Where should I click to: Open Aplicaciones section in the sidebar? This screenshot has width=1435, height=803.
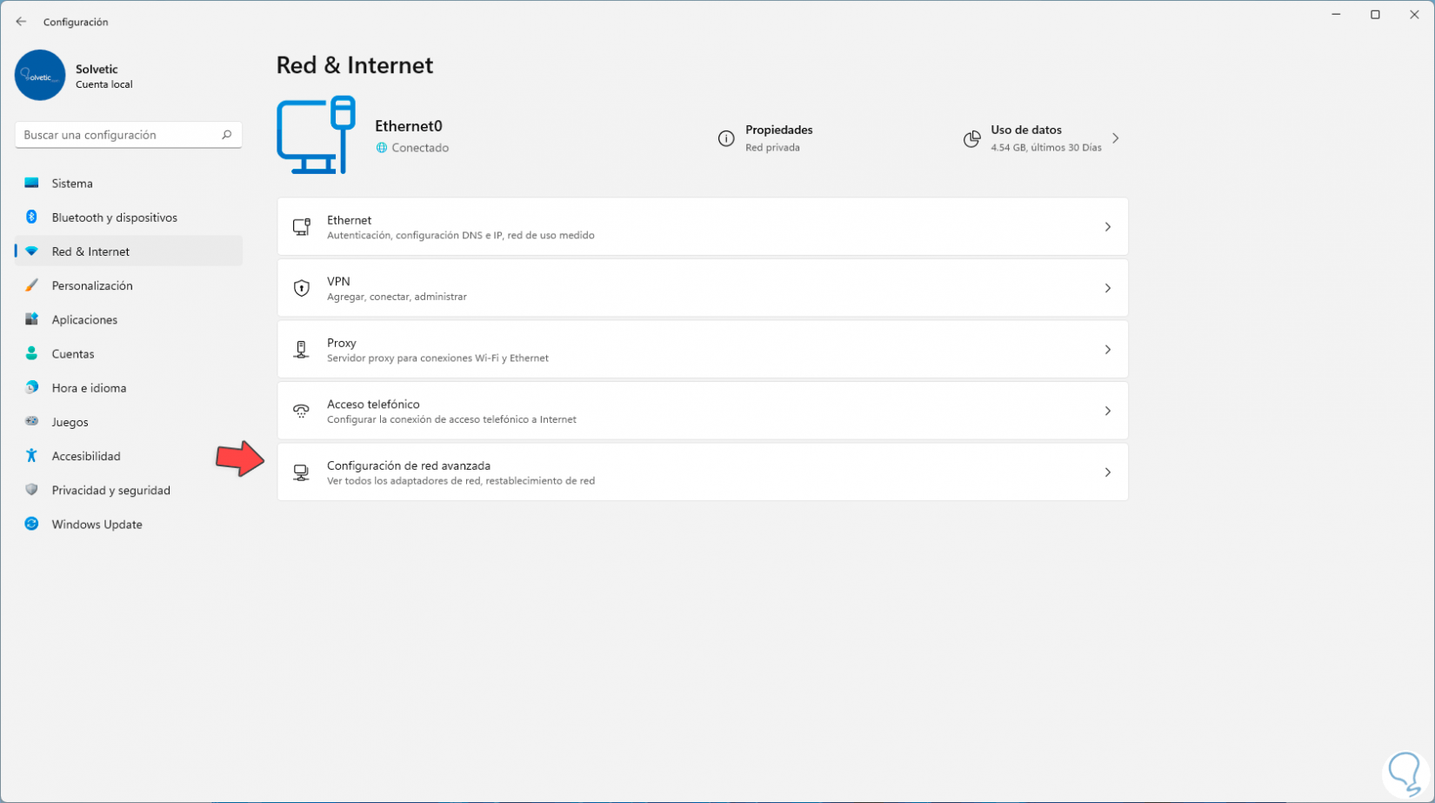pos(84,320)
